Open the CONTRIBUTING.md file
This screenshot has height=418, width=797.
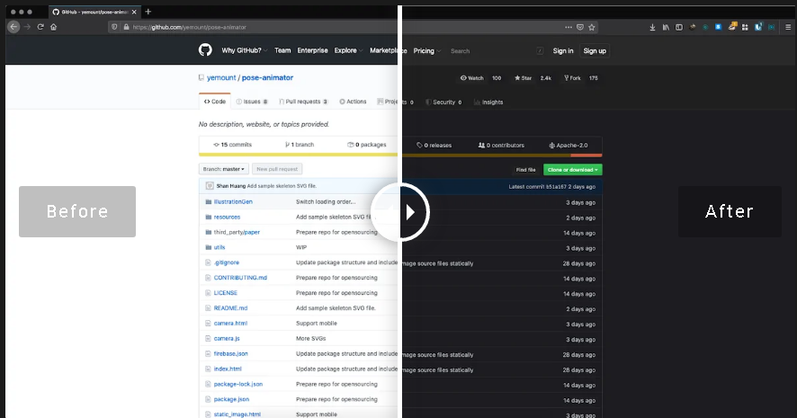pos(240,278)
